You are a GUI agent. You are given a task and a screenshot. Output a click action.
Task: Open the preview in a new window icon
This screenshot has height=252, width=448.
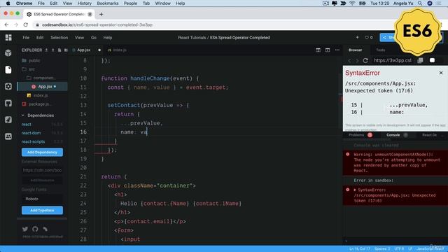(x=420, y=61)
